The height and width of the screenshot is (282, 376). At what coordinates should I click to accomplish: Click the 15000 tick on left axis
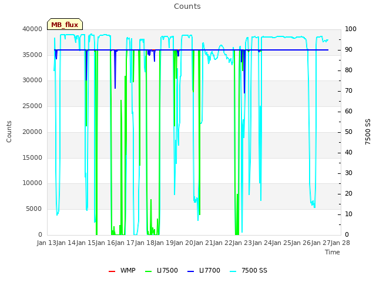pos(32,157)
